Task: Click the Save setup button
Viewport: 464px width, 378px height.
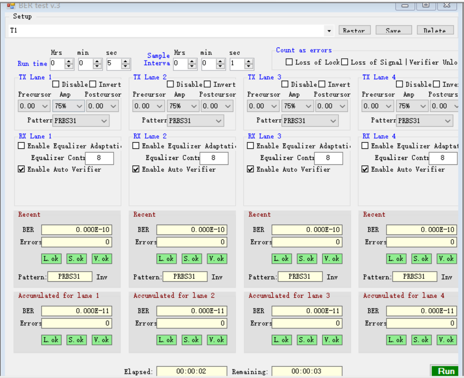Action: pos(393,31)
